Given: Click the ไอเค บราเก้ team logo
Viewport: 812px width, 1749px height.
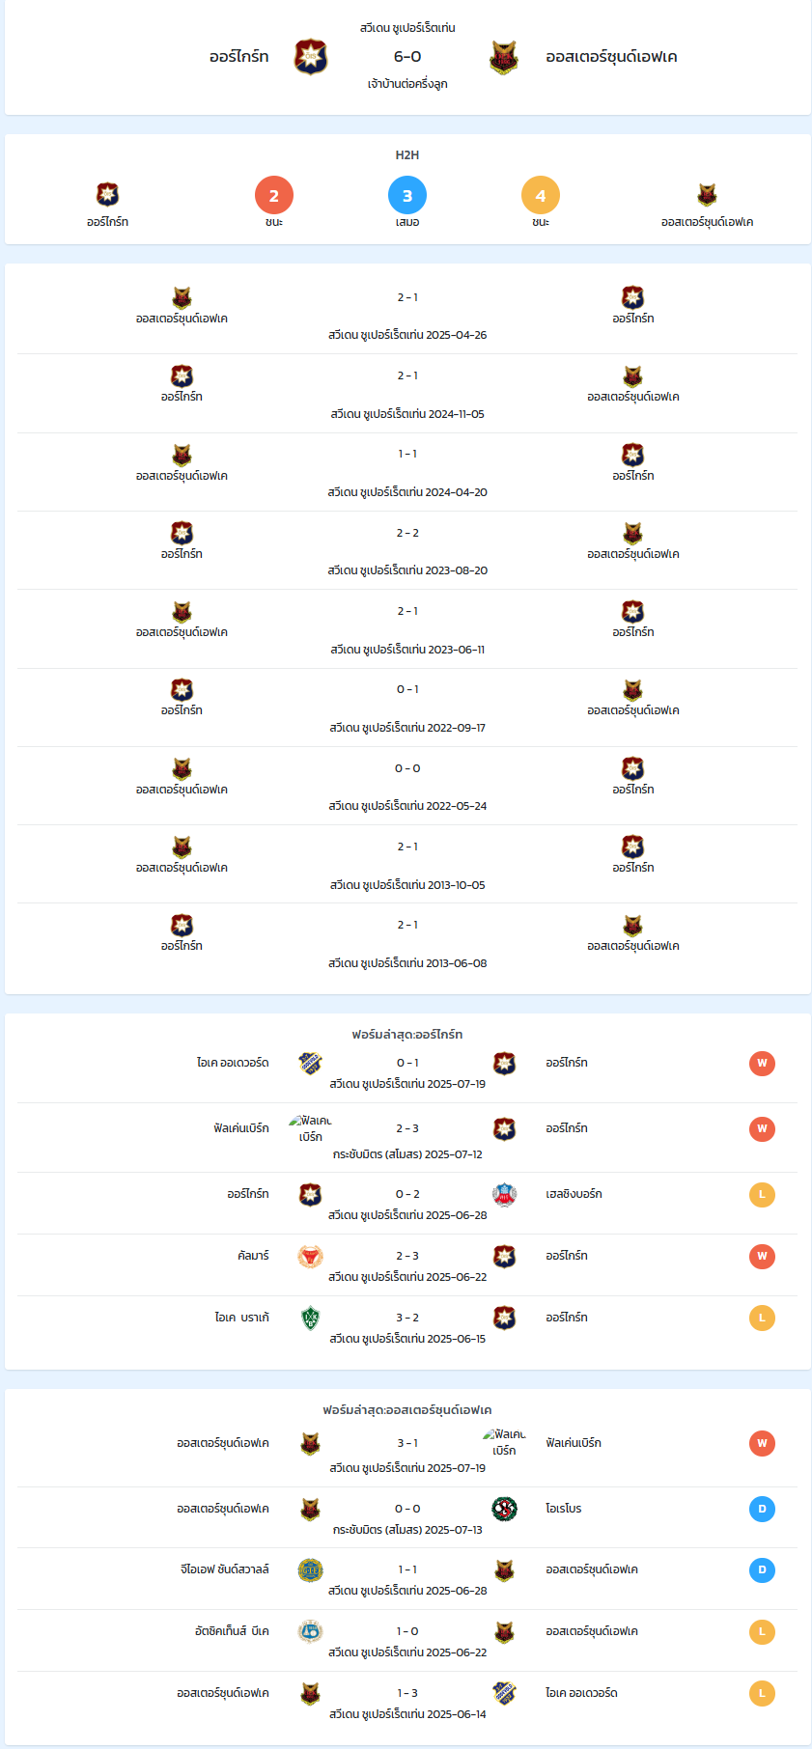Looking at the screenshot, I should point(310,1319).
